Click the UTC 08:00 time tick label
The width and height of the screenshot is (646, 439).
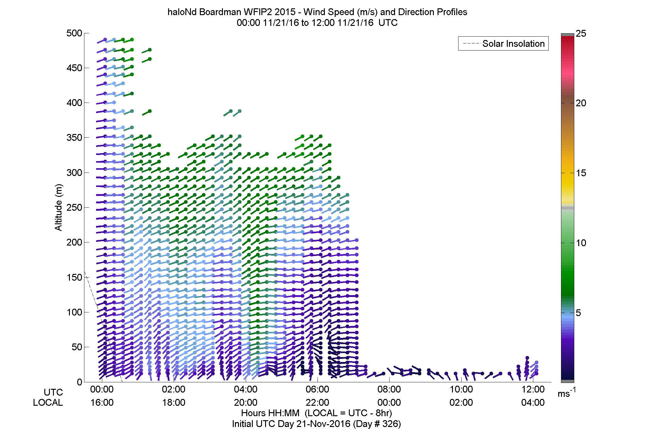coord(389,389)
